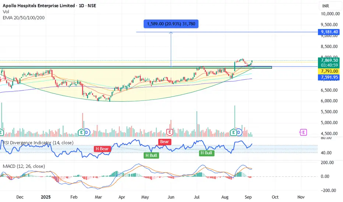
Task: Open the INR currency selector
Action: (x=325, y=6)
